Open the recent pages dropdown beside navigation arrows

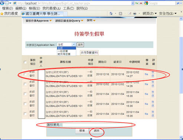click(10, 3)
